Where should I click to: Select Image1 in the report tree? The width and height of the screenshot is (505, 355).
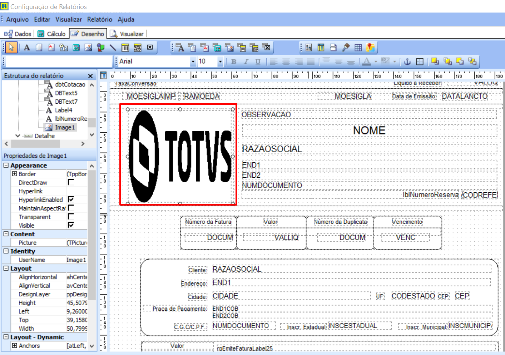click(65, 127)
